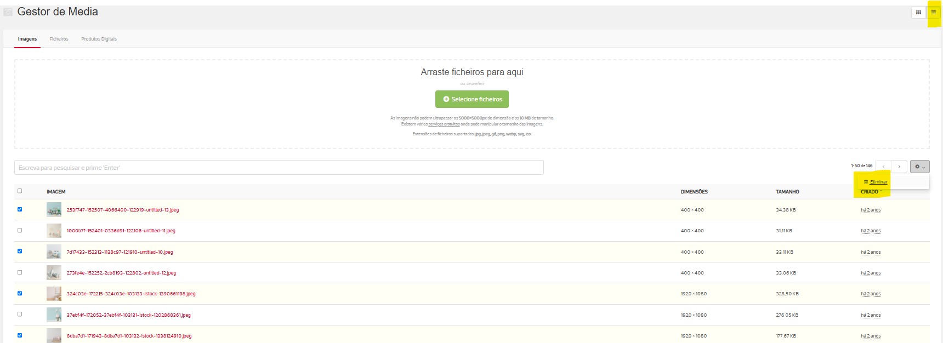Click 1920 × 1080 dimensions of istock-1390661198.jpeg
The width and height of the screenshot is (943, 343).
click(694, 294)
